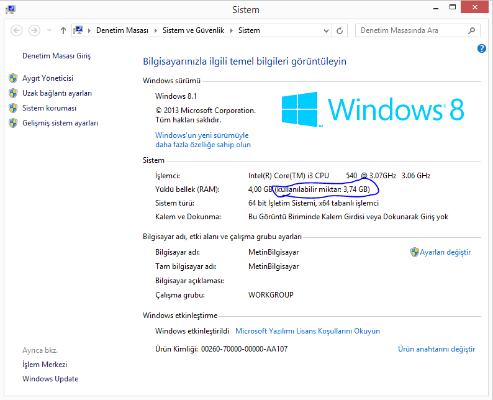Click the Windows 8 logo
Screen dimensions: 493x400
pyautogui.click(x=373, y=109)
